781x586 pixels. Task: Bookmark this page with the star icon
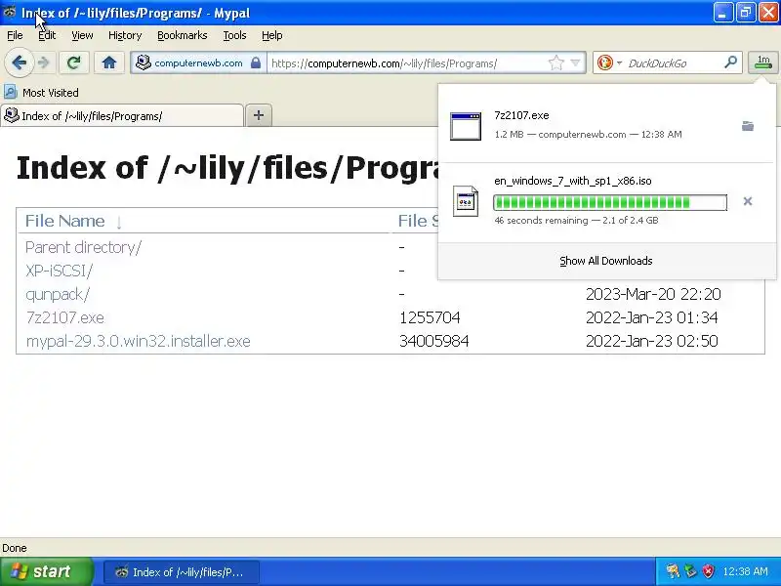(x=555, y=63)
